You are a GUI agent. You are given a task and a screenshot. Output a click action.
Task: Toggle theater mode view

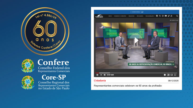pos(172,75)
